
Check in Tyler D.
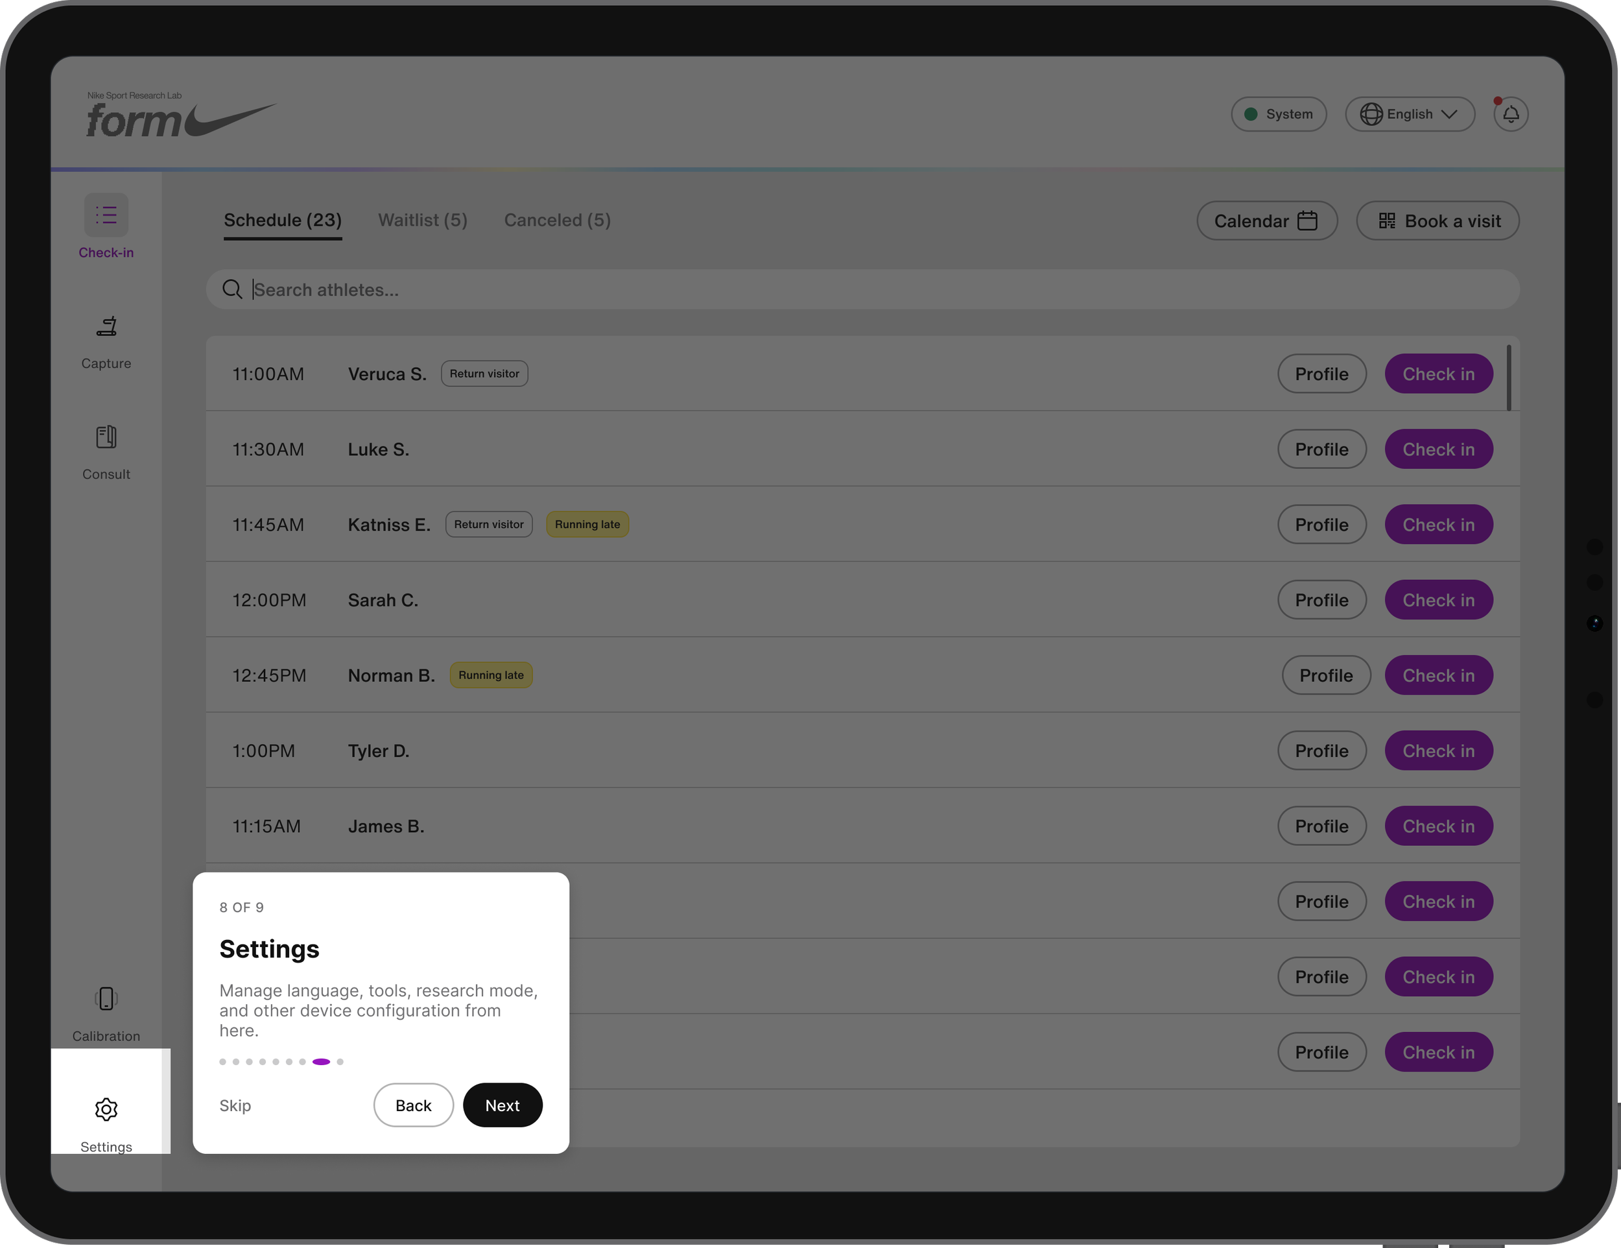coord(1438,750)
